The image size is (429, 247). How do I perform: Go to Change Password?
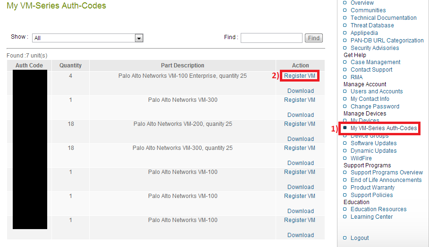(x=375, y=106)
